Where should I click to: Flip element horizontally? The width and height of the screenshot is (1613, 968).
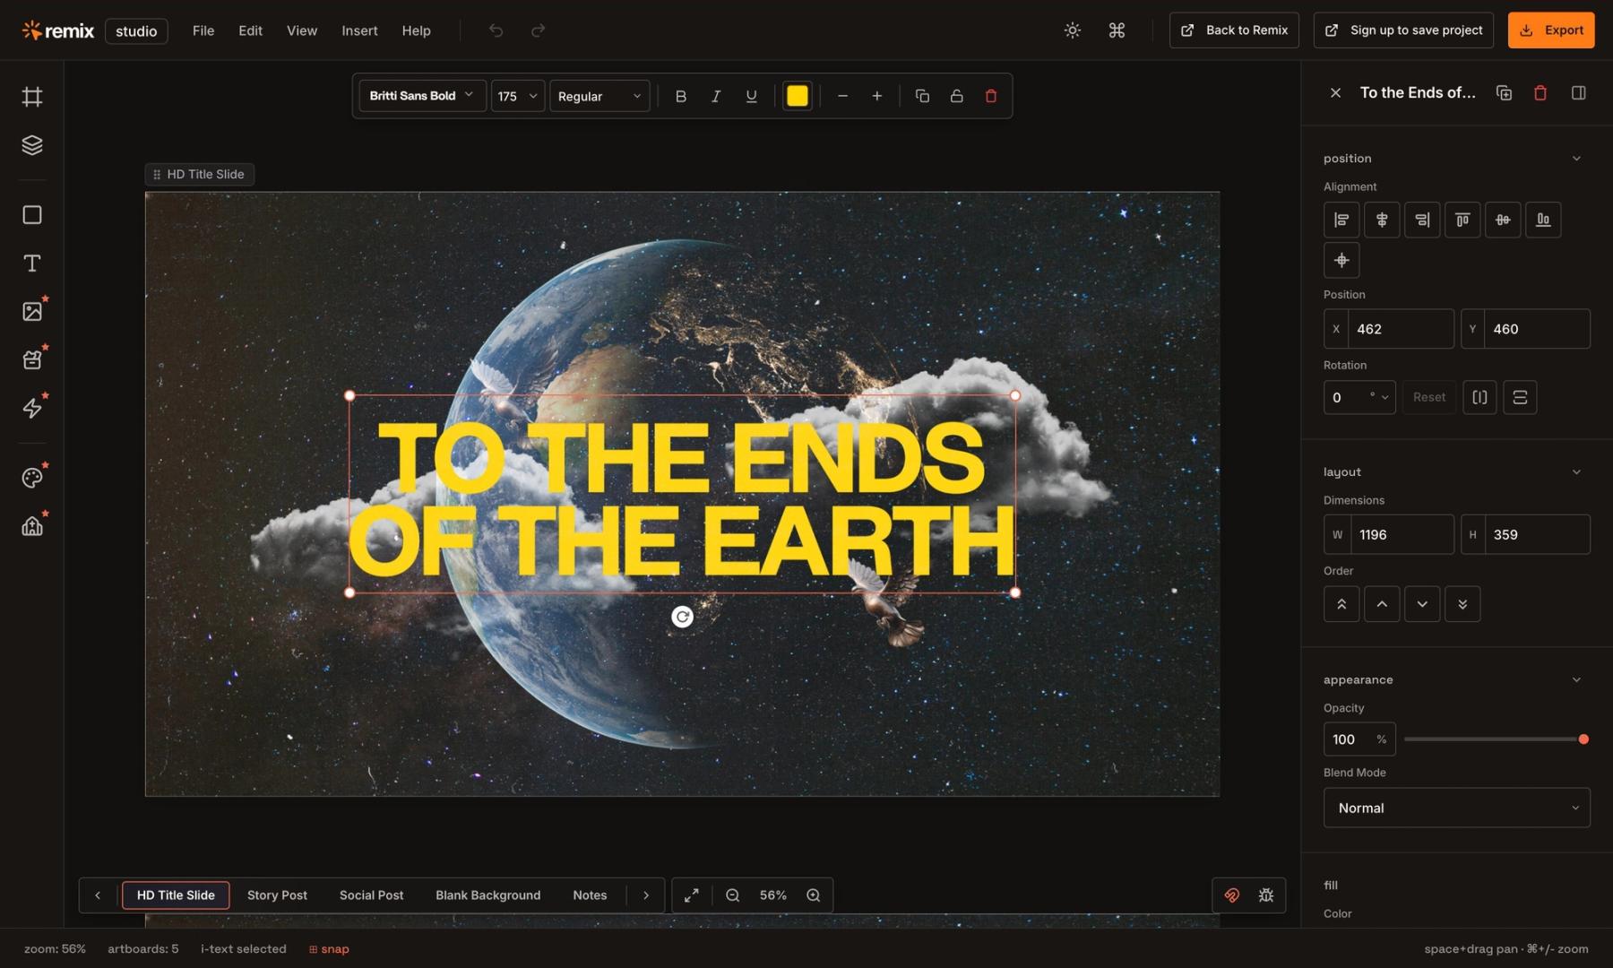coord(1479,397)
